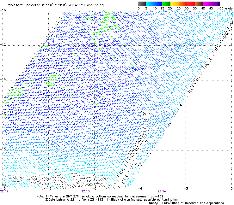Click the date '20141121' in the title
The height and width of the screenshot is (205, 234).
(x=77, y=5)
